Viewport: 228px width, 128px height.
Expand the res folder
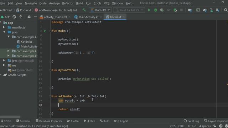coord(4,65)
